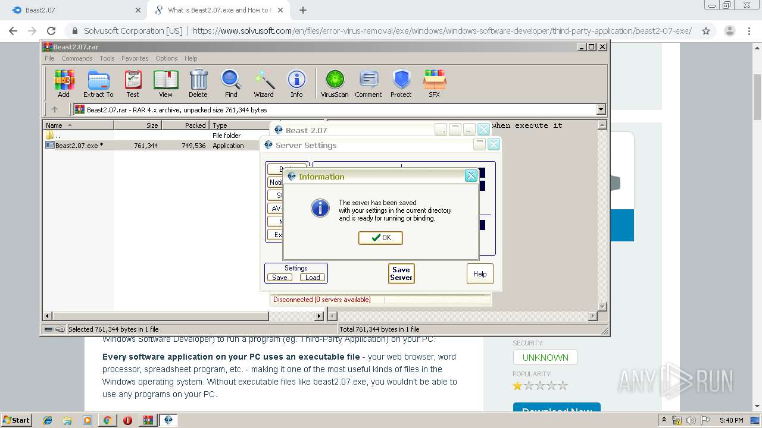Open the Chrome three-dot menu
Image resolution: width=762 pixels, height=428 pixels.
click(x=749, y=31)
